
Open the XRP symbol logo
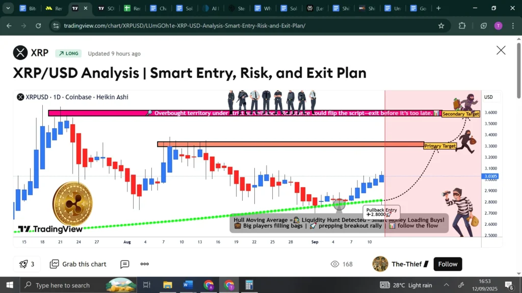pos(20,53)
